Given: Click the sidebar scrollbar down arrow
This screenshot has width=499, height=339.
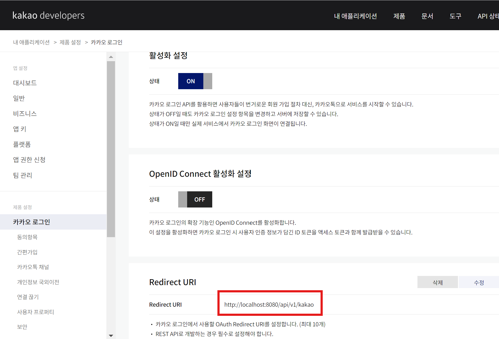Looking at the screenshot, I should 111,335.
